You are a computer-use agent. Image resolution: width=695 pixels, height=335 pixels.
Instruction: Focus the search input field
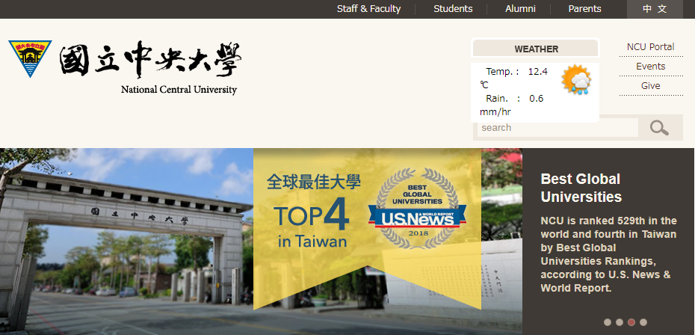coord(557,128)
